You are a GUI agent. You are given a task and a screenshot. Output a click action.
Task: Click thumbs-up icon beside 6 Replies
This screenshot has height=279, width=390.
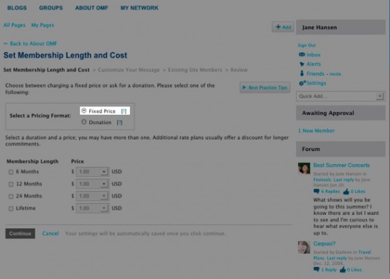click(x=346, y=192)
